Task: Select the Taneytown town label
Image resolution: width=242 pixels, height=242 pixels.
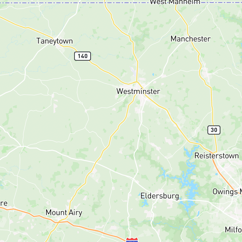Action: tap(55, 41)
